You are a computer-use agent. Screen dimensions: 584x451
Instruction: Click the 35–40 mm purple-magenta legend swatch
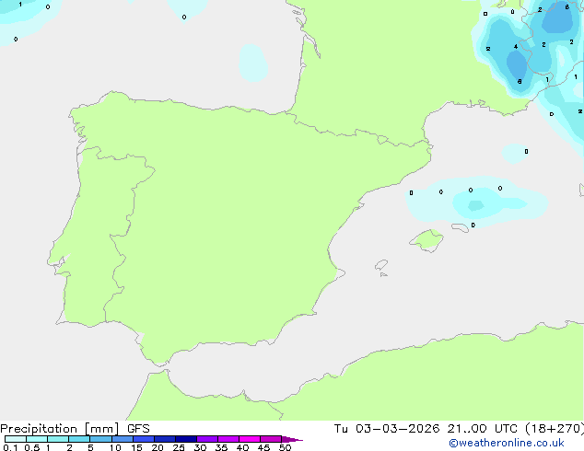(228, 439)
